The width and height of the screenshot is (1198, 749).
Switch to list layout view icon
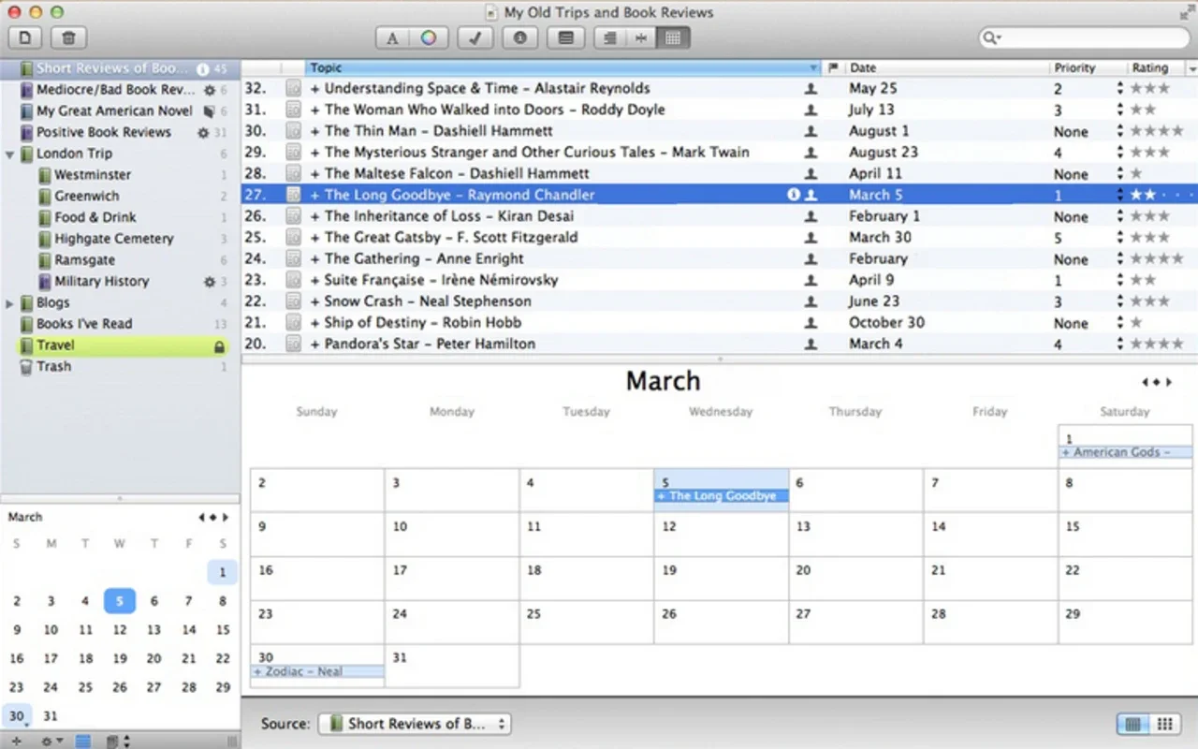609,38
